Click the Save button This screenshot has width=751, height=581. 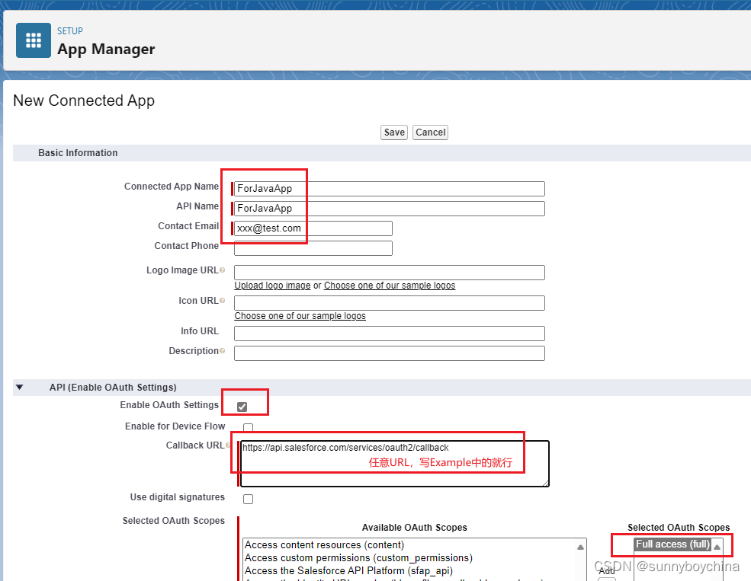393,132
